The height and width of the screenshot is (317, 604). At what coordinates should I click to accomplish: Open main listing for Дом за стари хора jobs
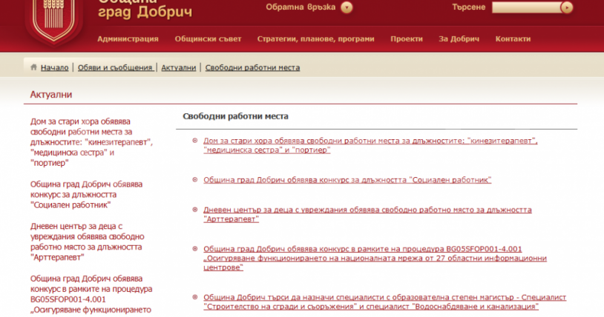[370, 144]
